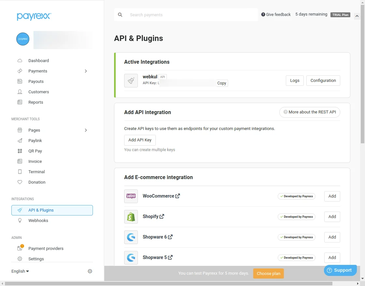Screen dimensions: 365x286
Task: Click the Add API Key button
Action: click(x=140, y=140)
